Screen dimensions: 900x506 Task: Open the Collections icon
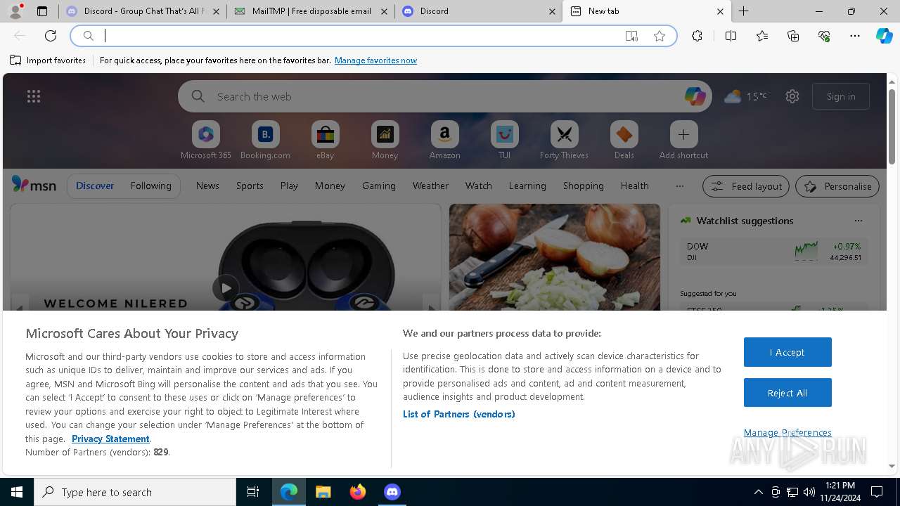[793, 36]
